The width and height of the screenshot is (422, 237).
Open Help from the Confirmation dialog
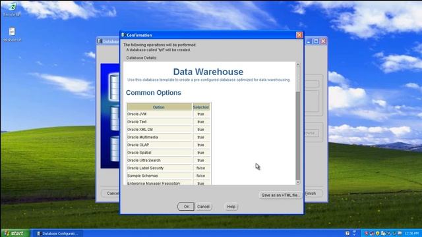231,207
